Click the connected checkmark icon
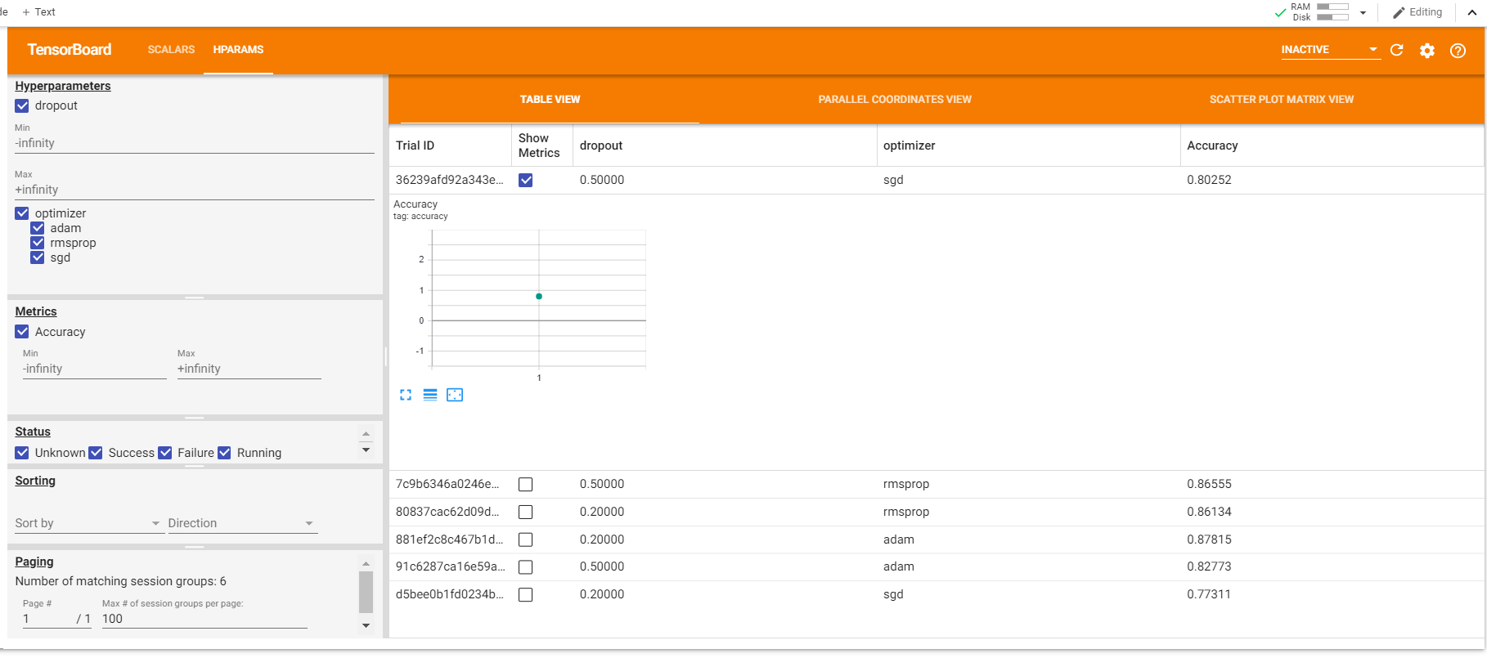The height and width of the screenshot is (658, 1487). point(1280,12)
